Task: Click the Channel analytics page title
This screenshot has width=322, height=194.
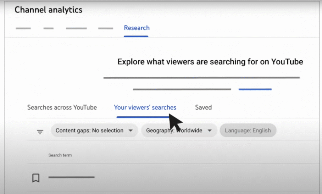Action: (x=48, y=10)
